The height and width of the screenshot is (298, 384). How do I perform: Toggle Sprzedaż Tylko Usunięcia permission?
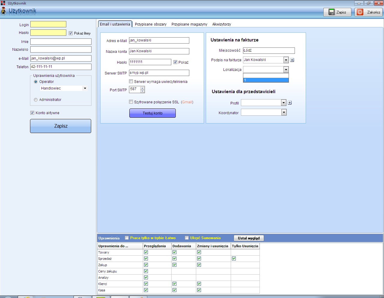234,259
